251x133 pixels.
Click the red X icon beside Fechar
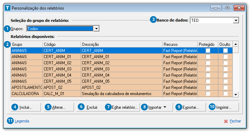click(226, 121)
